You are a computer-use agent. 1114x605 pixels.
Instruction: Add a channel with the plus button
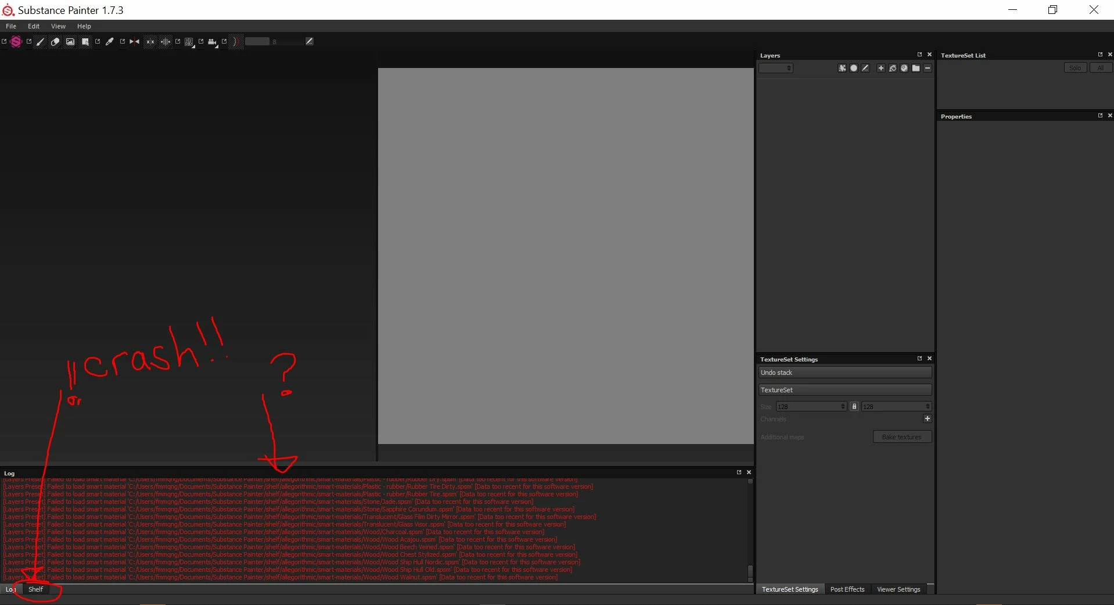(928, 418)
